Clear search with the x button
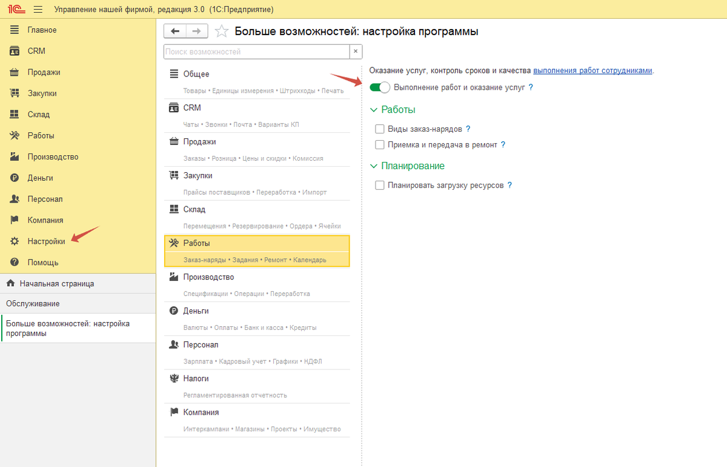Image resolution: width=727 pixels, height=467 pixels. pyautogui.click(x=356, y=52)
